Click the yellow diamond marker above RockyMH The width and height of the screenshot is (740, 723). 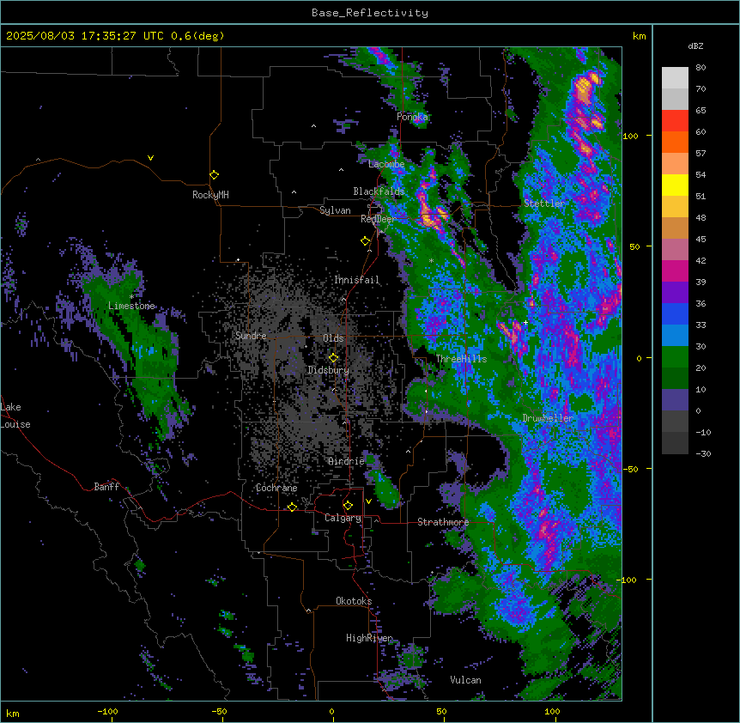[x=215, y=175]
